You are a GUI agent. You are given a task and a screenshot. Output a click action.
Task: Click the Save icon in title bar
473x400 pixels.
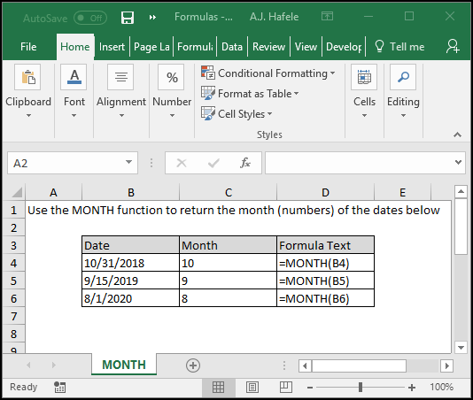[128, 18]
